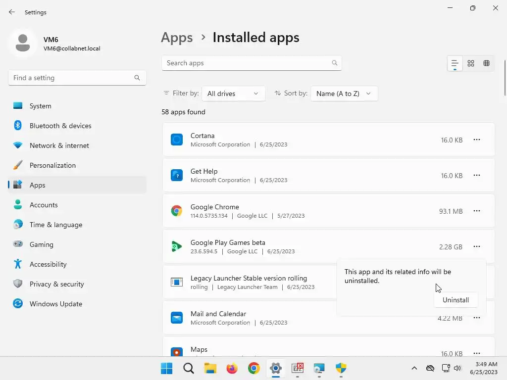Switch to grid view layout

point(471,63)
